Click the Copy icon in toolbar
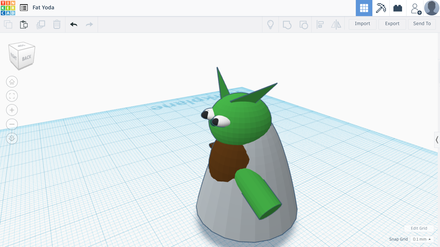The height and width of the screenshot is (247, 440). pyautogui.click(x=8, y=24)
